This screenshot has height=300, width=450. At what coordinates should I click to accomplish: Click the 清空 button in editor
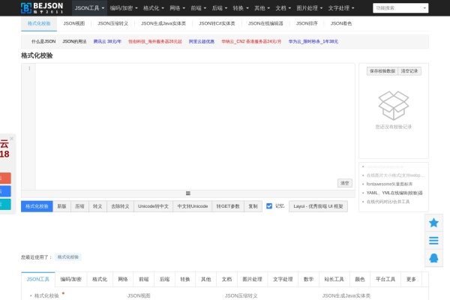click(x=344, y=182)
